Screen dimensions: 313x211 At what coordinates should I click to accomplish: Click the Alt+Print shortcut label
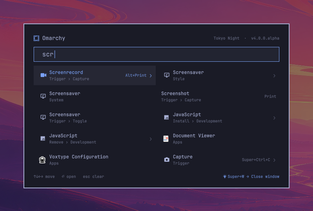click(136, 75)
